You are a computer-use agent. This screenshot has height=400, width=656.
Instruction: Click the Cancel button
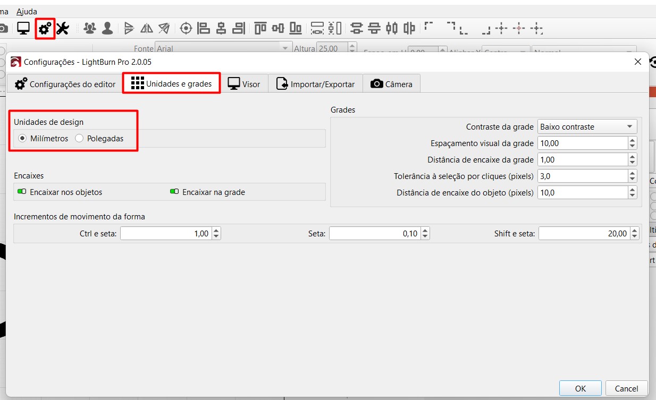point(627,388)
